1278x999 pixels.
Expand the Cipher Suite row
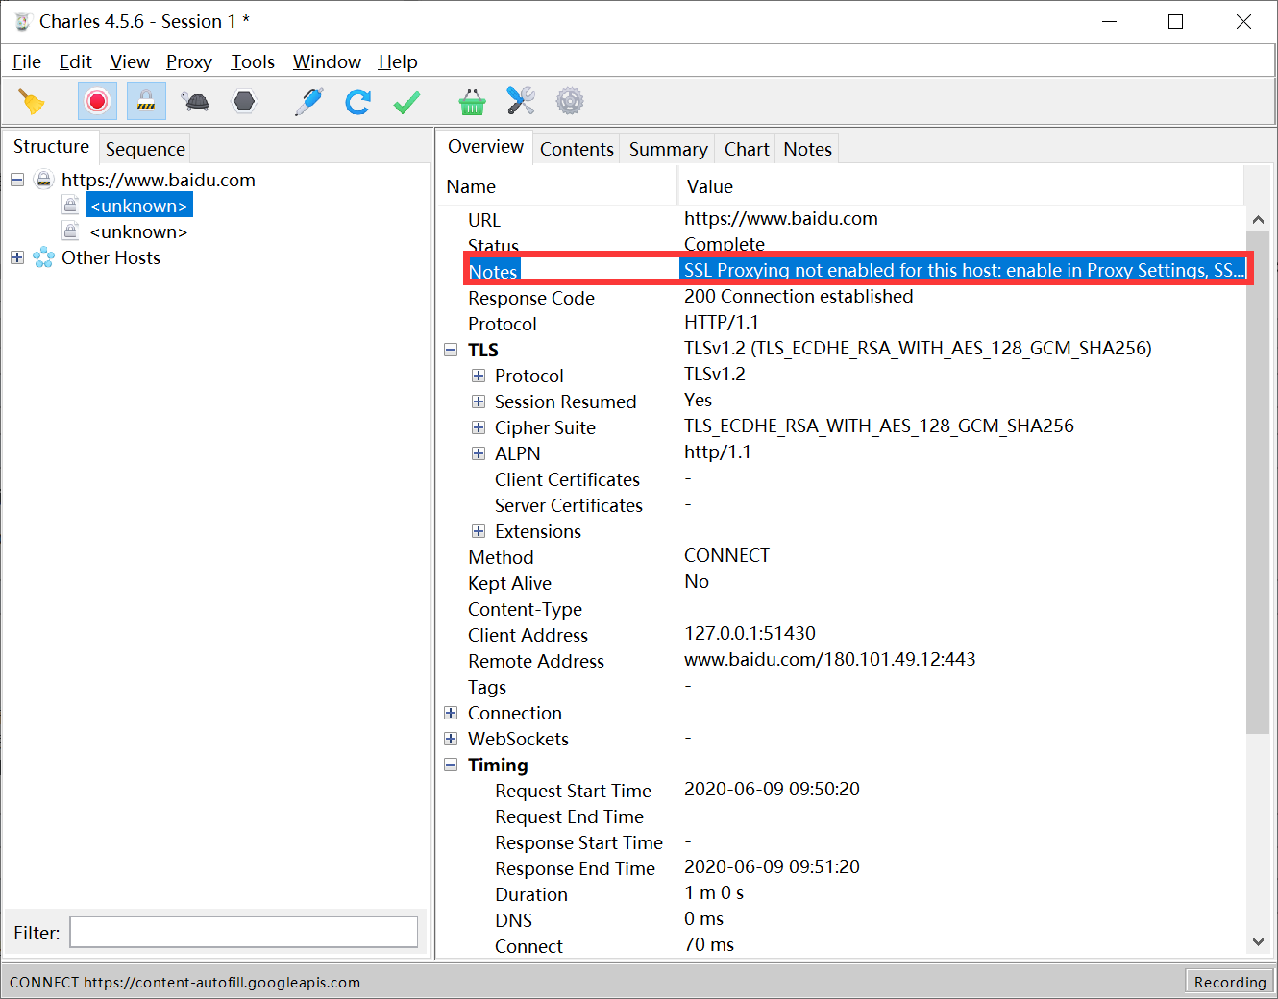(479, 427)
